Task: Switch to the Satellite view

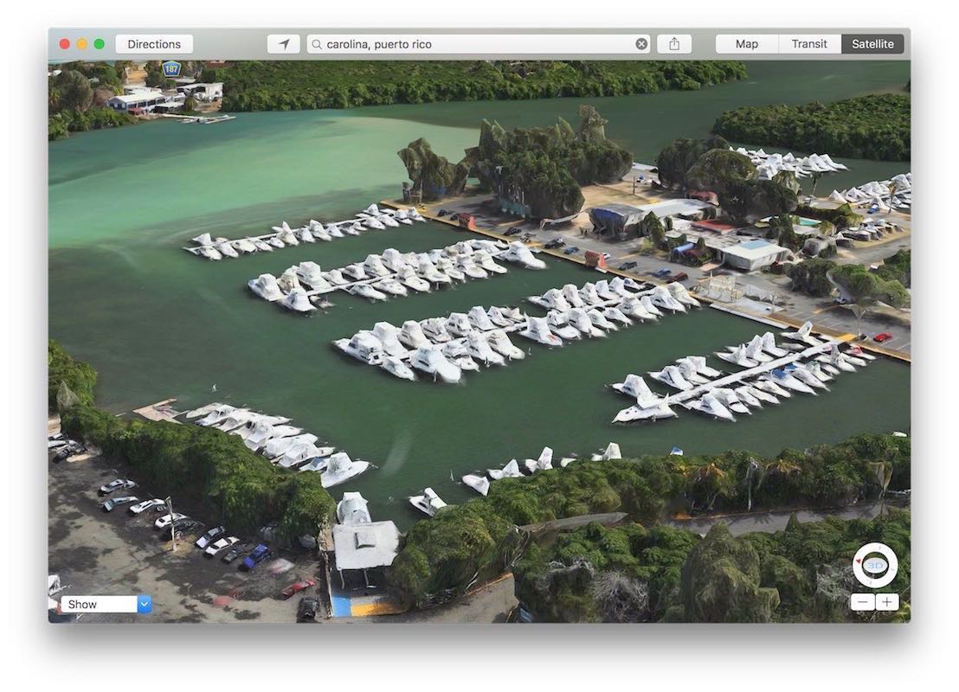Action: (872, 44)
